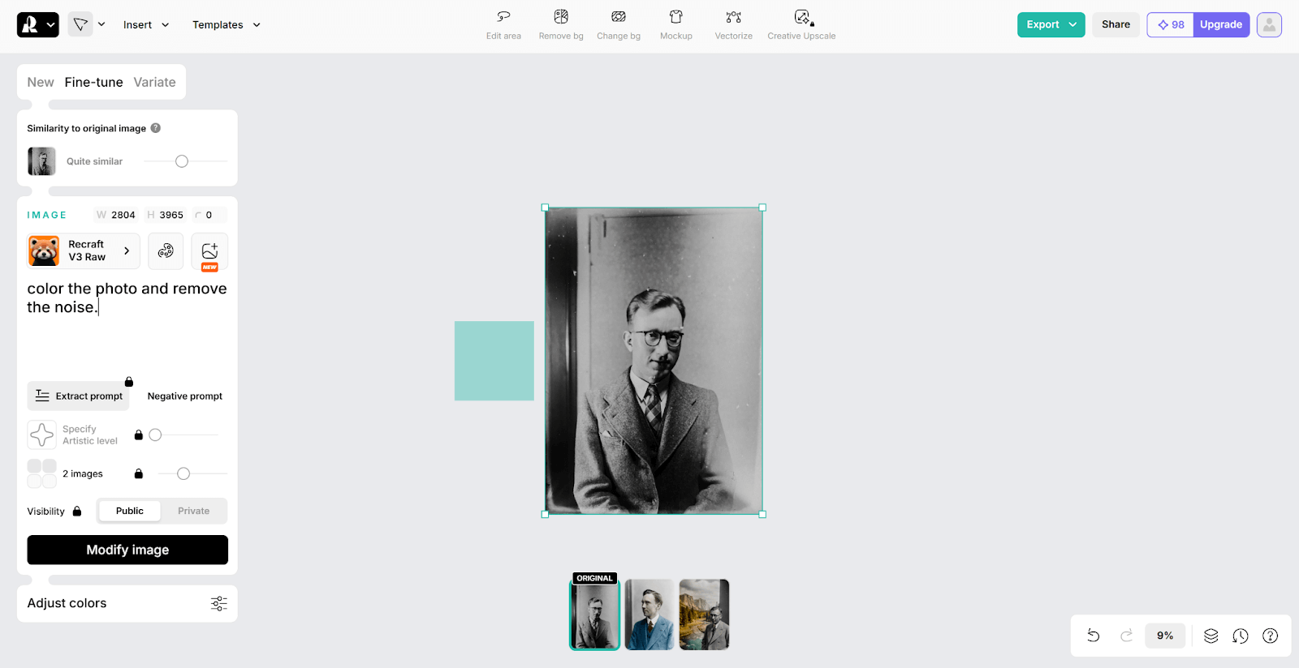Open the layers panel icon

(x=1211, y=636)
